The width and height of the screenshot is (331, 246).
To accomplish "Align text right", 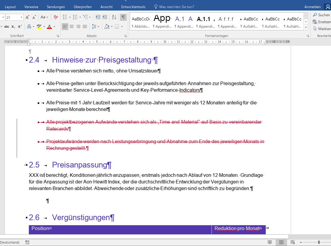I will pyautogui.click(x=78, y=26).
